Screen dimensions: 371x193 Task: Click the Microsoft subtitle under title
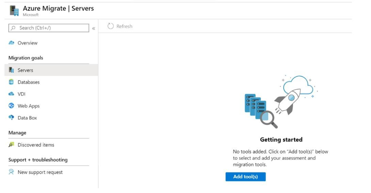point(30,15)
